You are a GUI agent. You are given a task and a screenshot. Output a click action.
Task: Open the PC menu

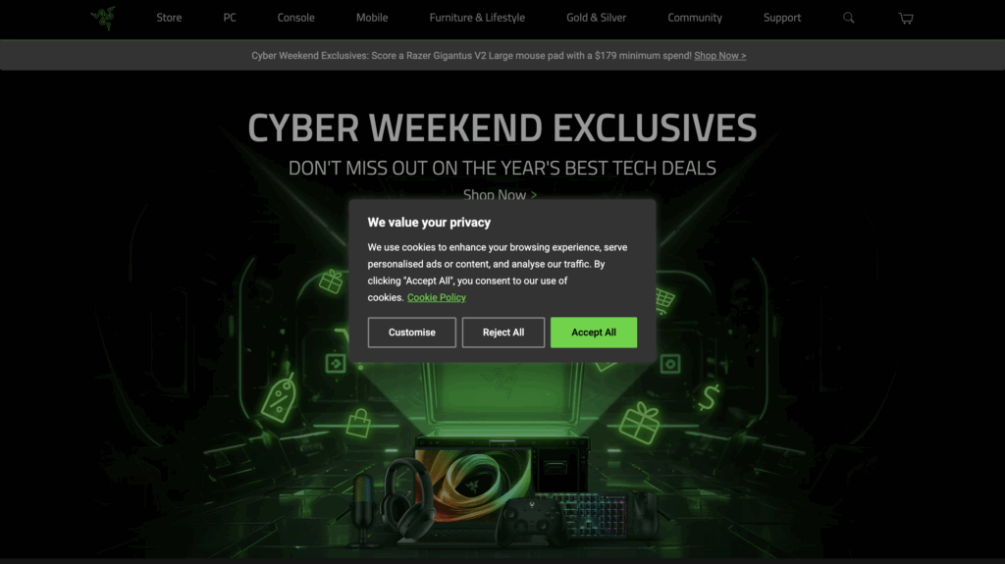tap(230, 18)
